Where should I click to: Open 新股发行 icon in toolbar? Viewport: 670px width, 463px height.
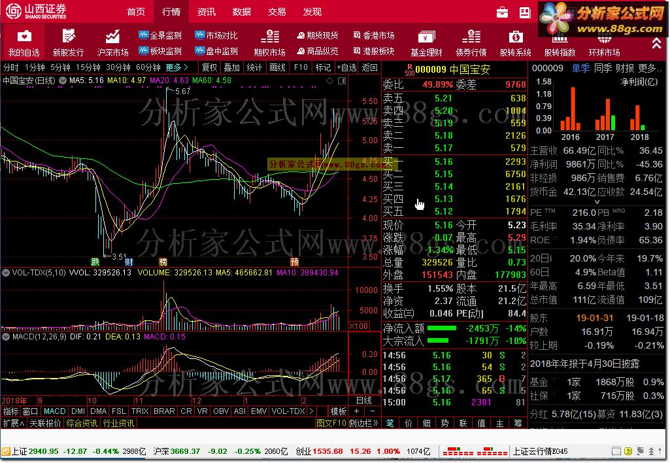click(x=68, y=43)
